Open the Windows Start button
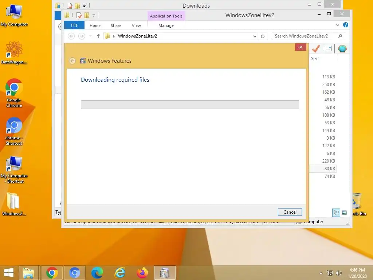The height and width of the screenshot is (280, 373). 9,273
